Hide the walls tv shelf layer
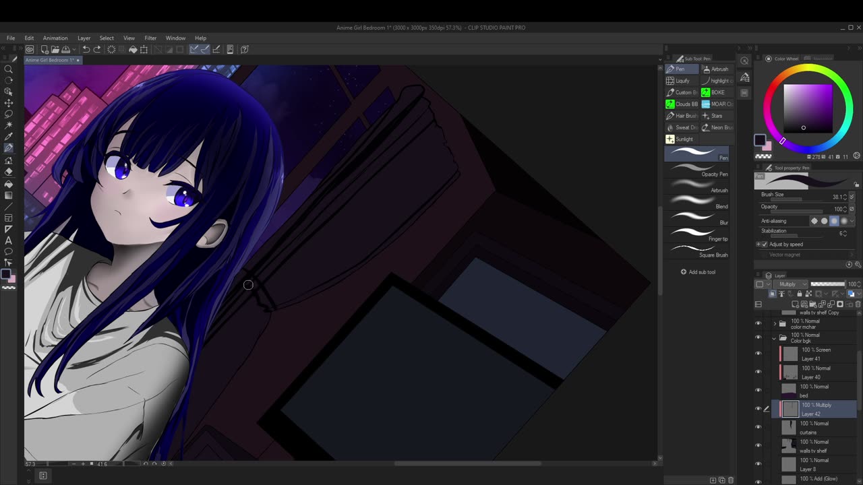This screenshot has height=485, width=863. (x=758, y=445)
